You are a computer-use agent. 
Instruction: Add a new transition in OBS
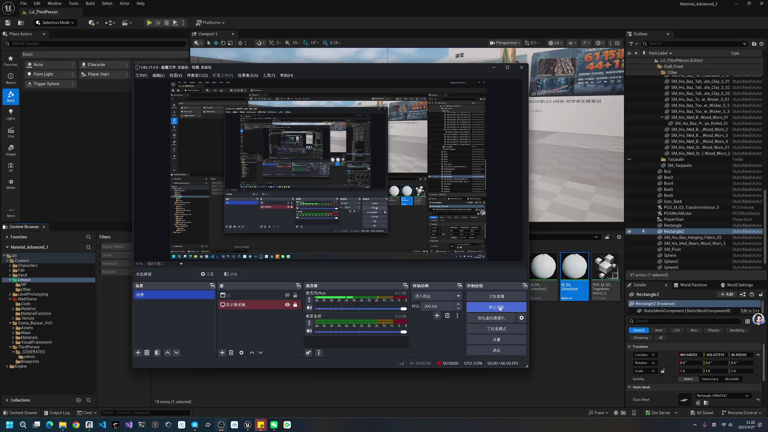(437, 315)
